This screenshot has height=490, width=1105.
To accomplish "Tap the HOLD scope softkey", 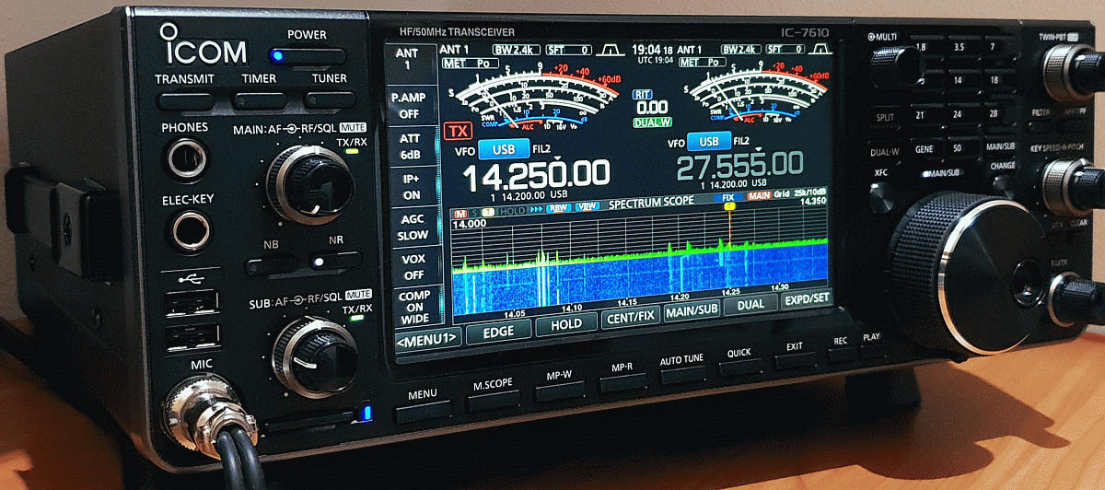I will [565, 323].
